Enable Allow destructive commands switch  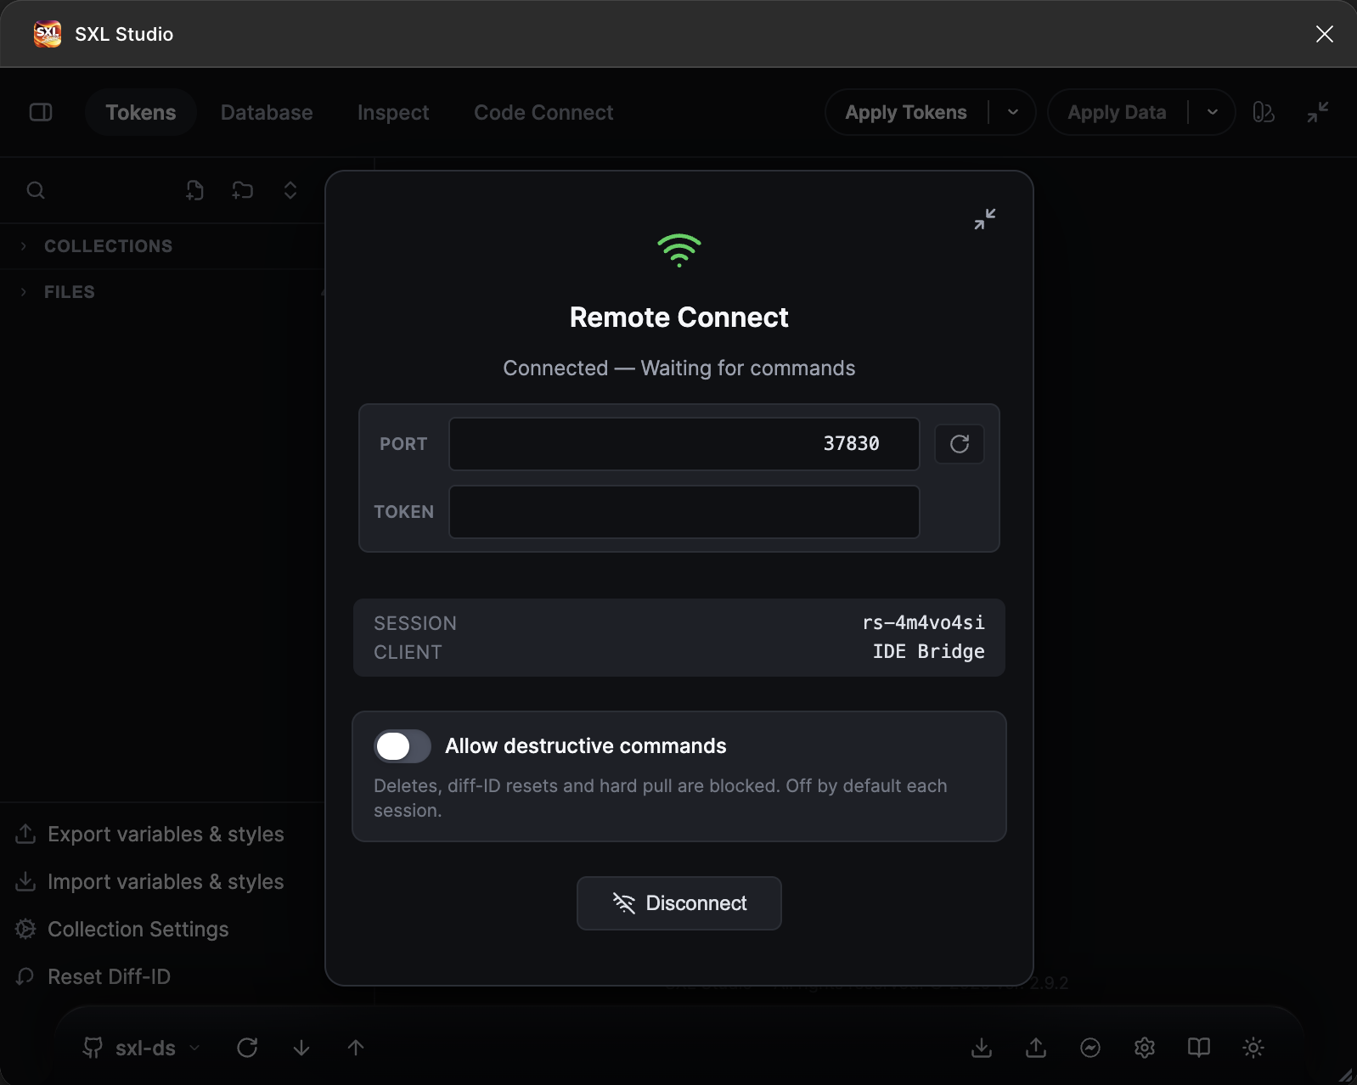(403, 746)
